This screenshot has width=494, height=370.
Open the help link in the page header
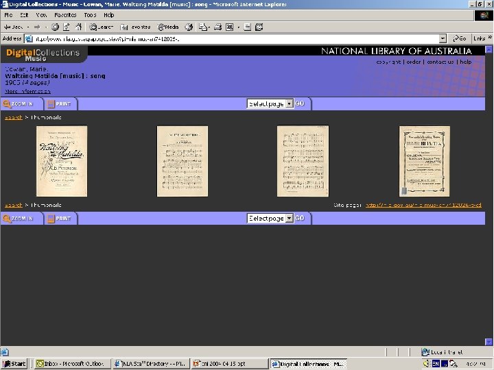click(466, 62)
